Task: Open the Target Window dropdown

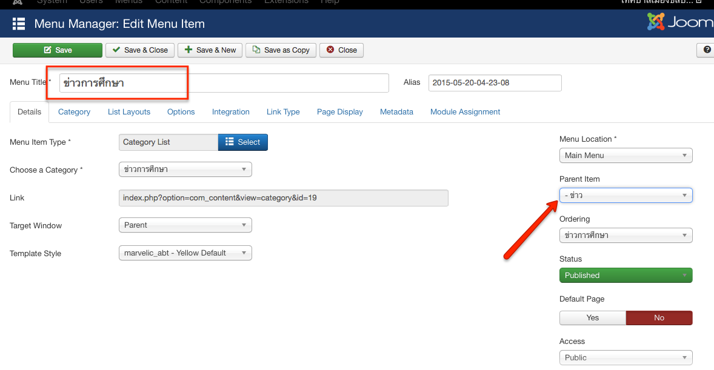Action: [x=185, y=225]
